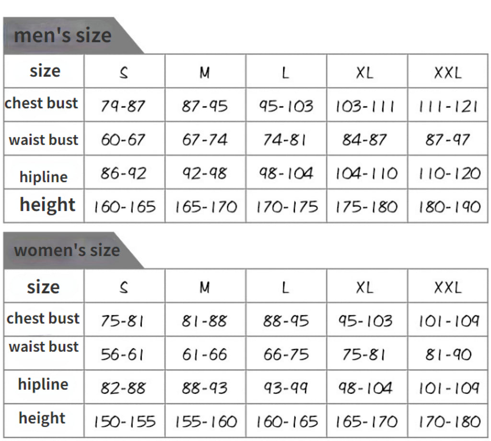Screen dimensions: 491x441
Task: Select men's waist bust value 84-87
Action: pos(364,140)
